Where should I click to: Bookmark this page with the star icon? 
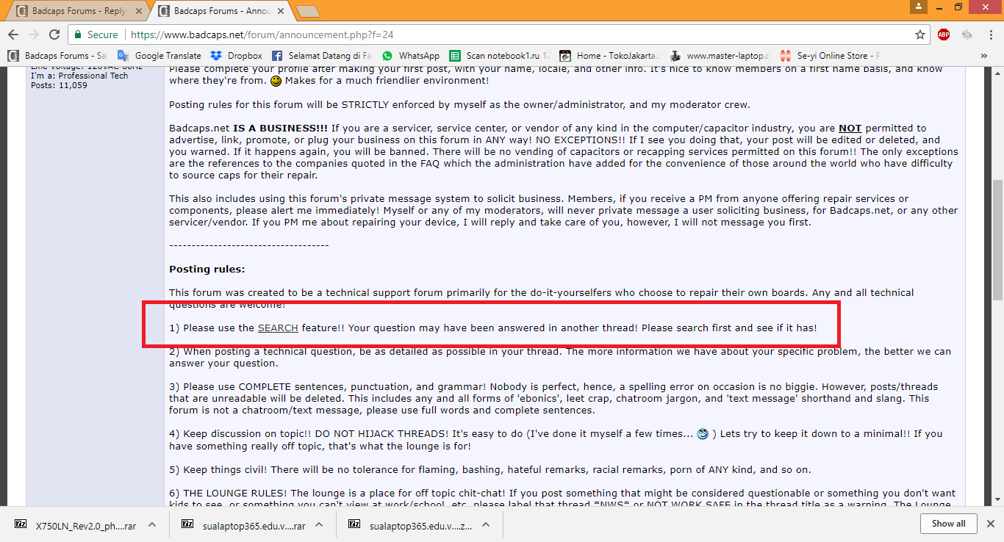coord(919,35)
